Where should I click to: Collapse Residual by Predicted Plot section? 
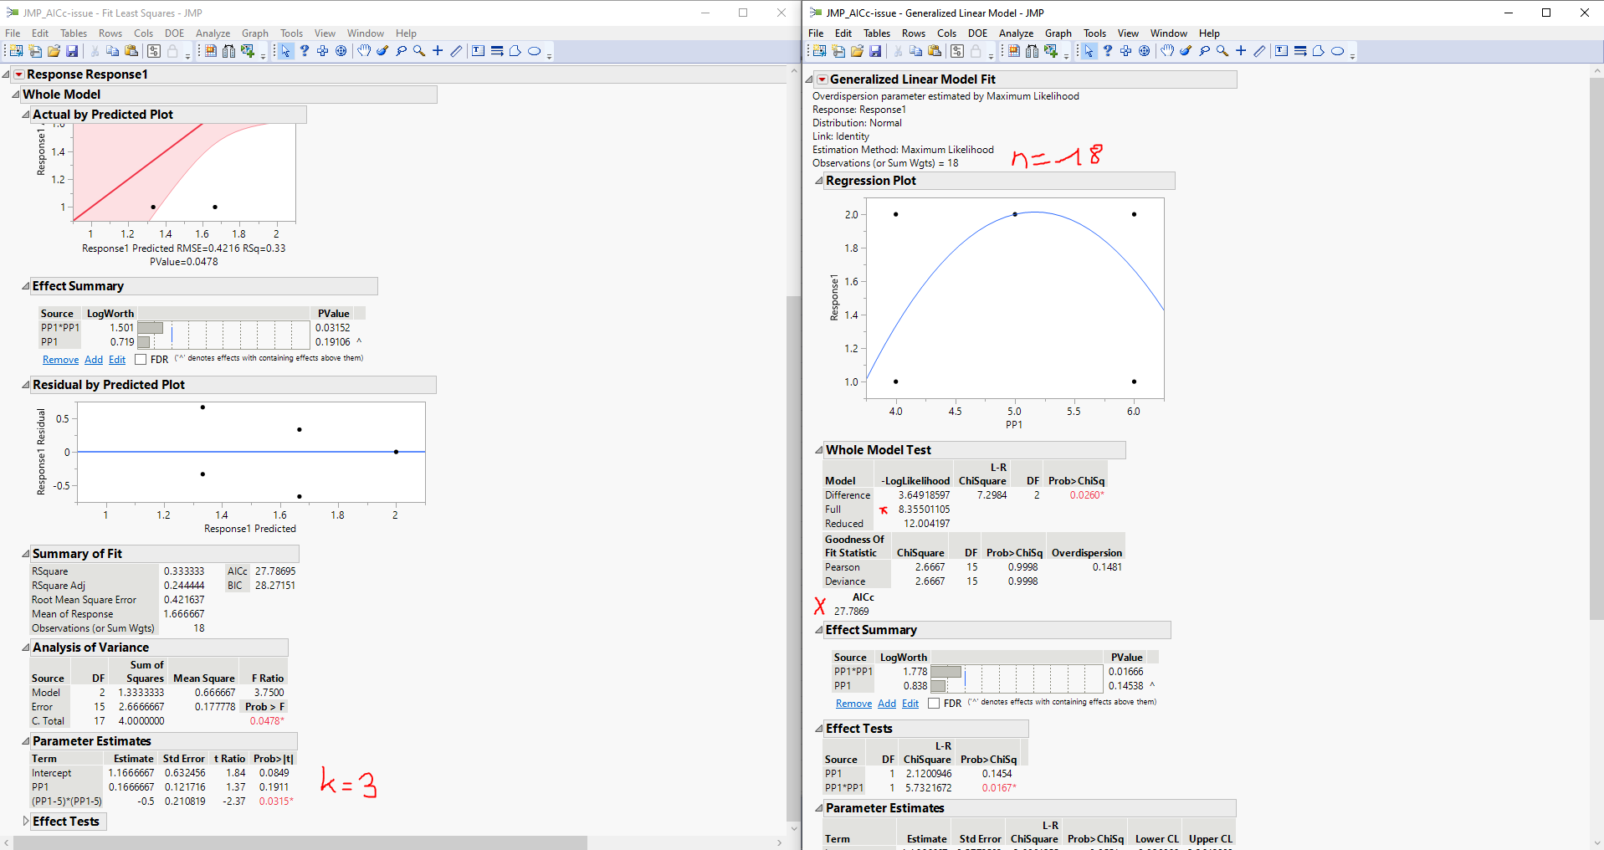(26, 385)
